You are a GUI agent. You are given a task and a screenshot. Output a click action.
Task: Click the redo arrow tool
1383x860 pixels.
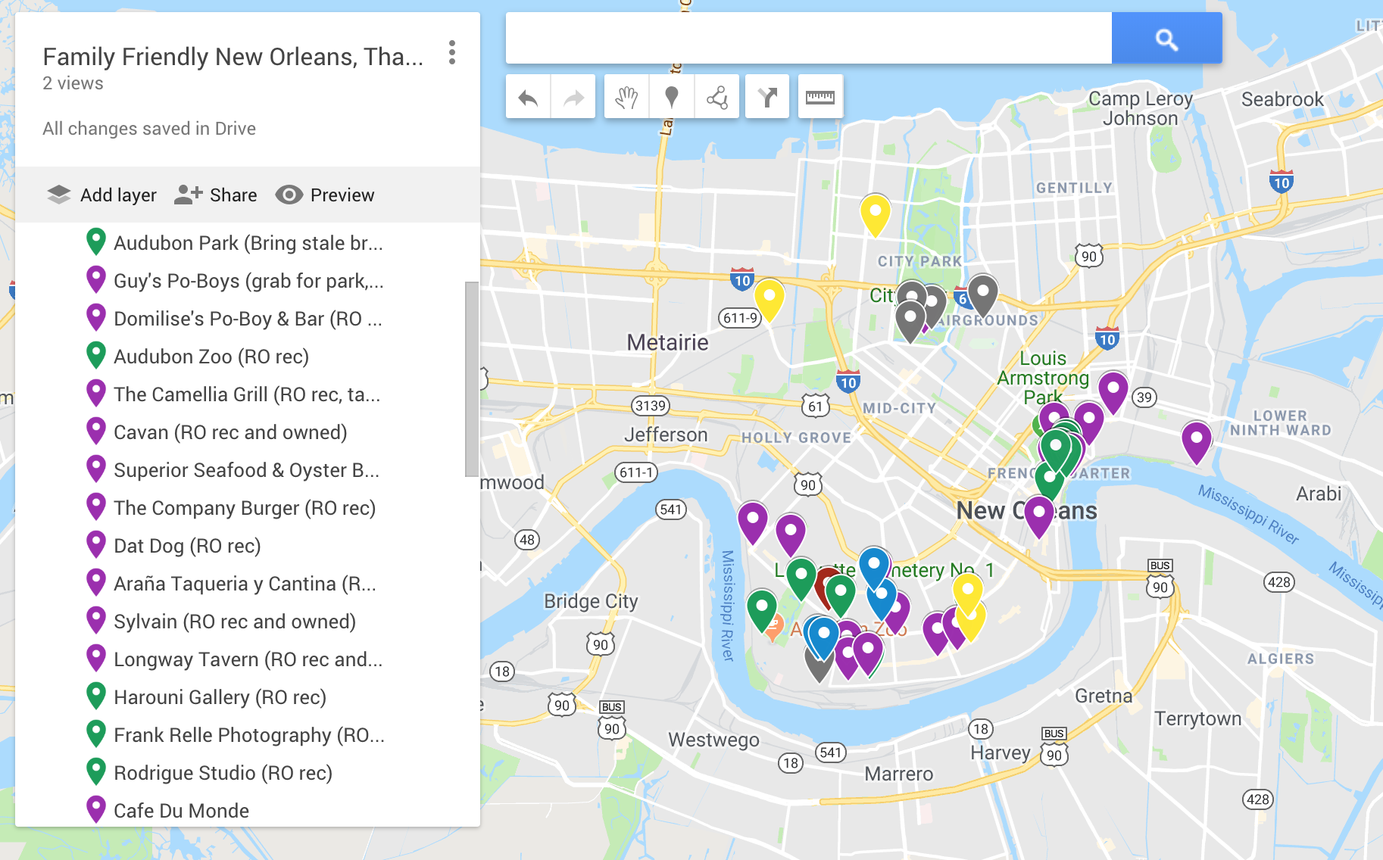[x=573, y=97]
